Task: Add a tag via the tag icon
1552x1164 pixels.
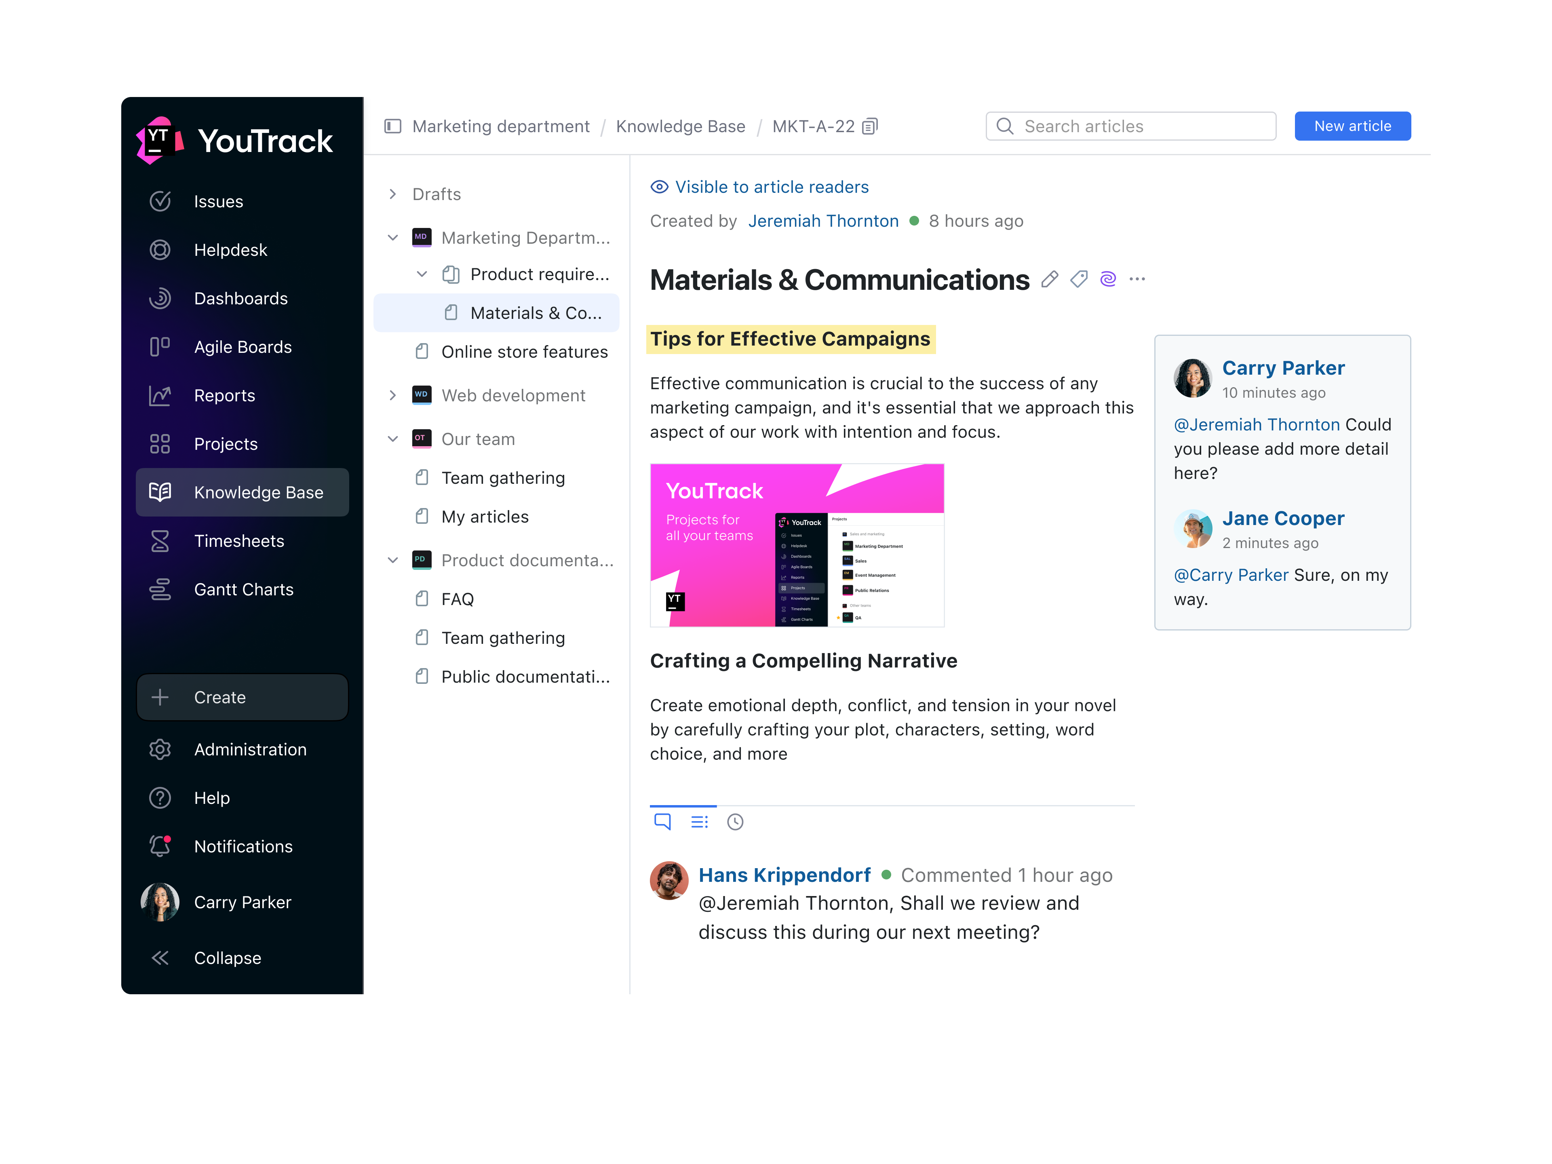Action: pyautogui.click(x=1078, y=278)
